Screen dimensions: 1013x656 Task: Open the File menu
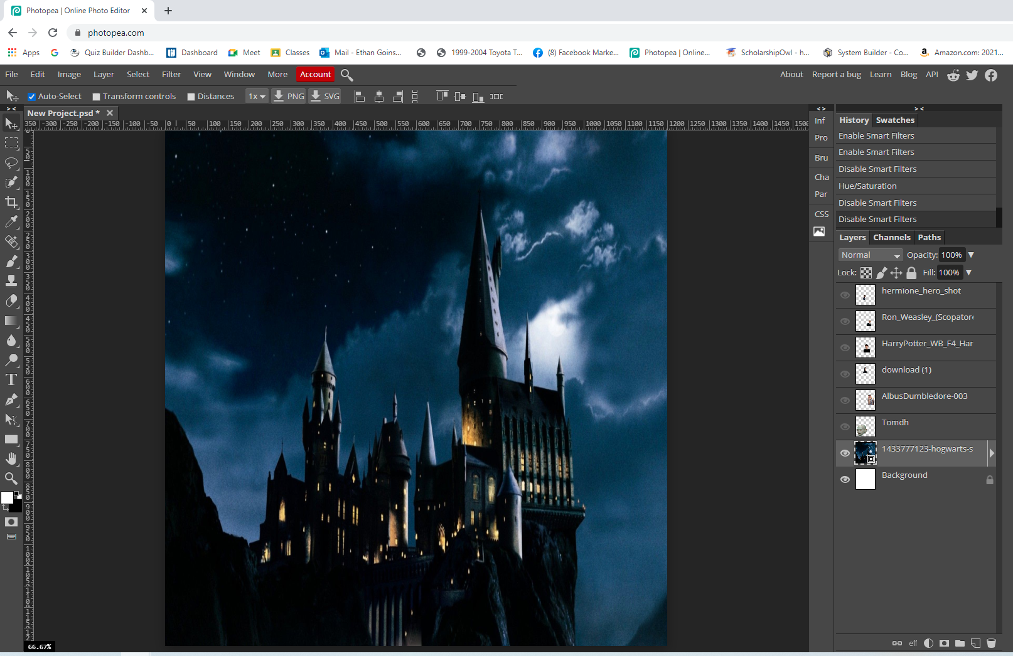click(x=11, y=74)
